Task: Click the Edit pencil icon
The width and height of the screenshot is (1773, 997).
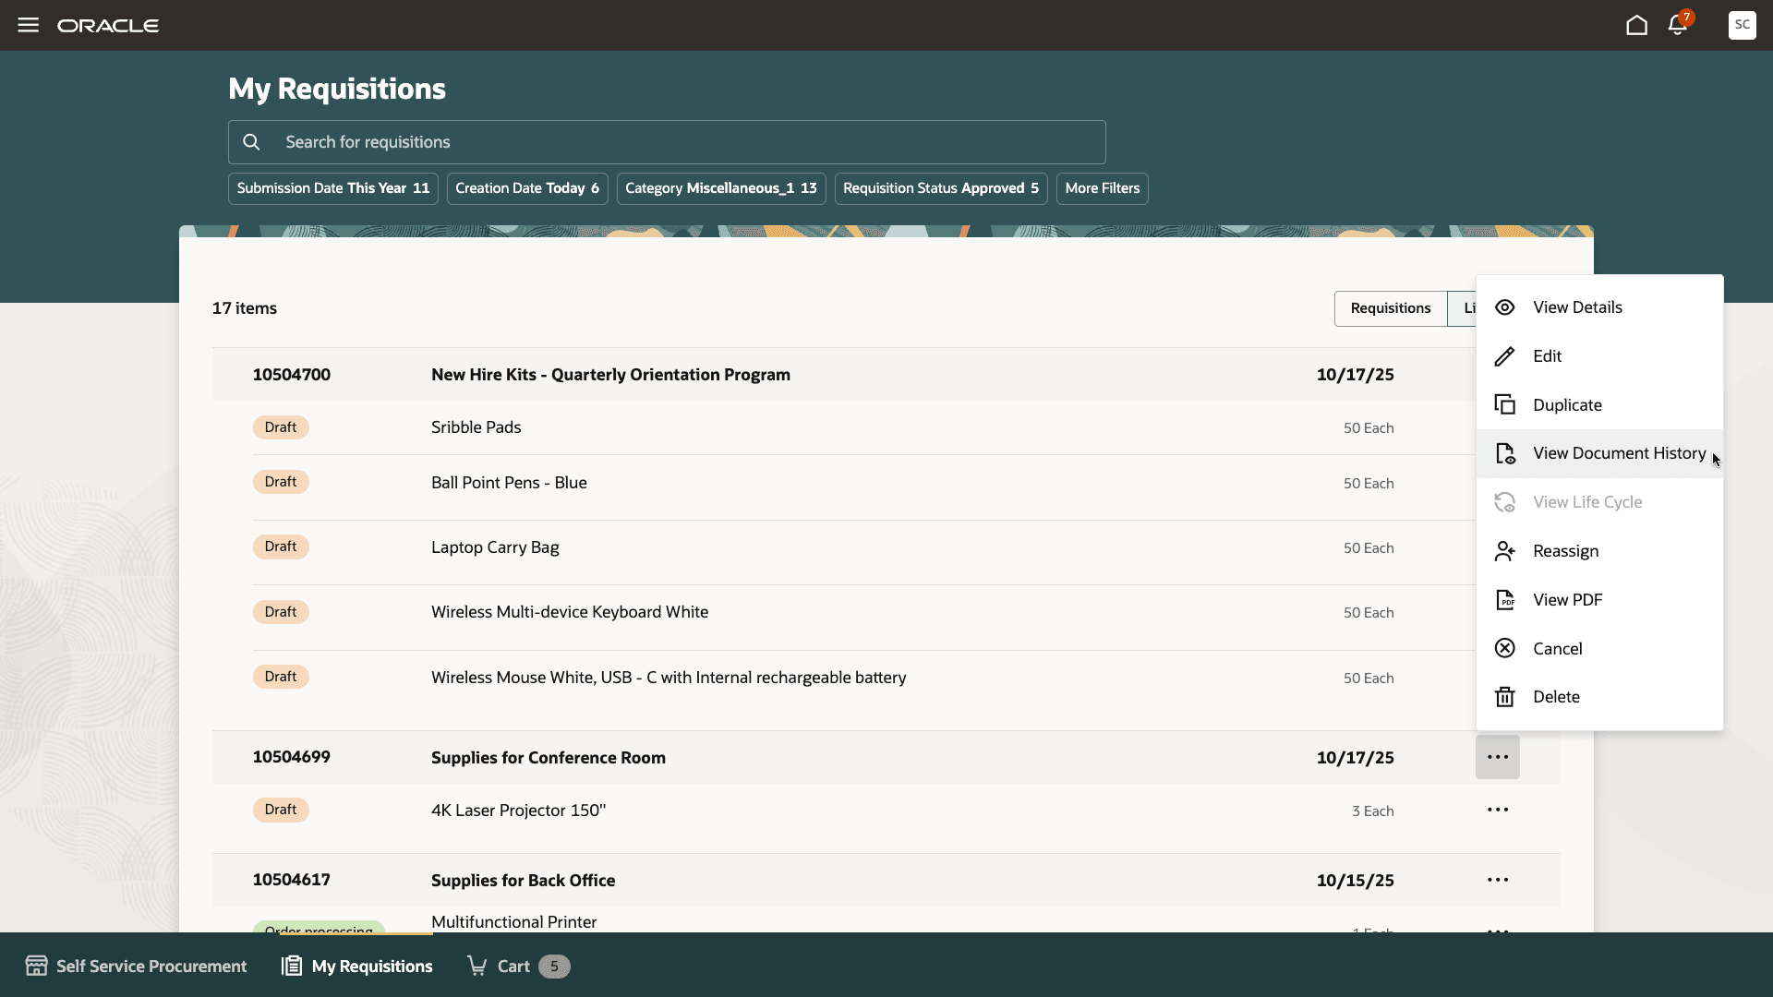Action: 1504,355
